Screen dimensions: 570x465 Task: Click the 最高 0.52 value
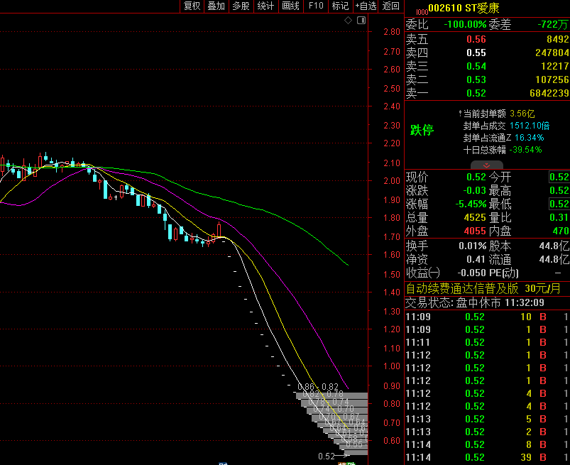pos(559,190)
